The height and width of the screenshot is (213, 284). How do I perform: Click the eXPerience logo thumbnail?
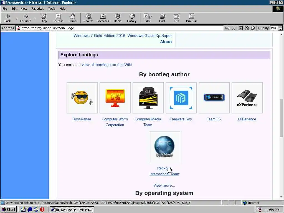247,98
